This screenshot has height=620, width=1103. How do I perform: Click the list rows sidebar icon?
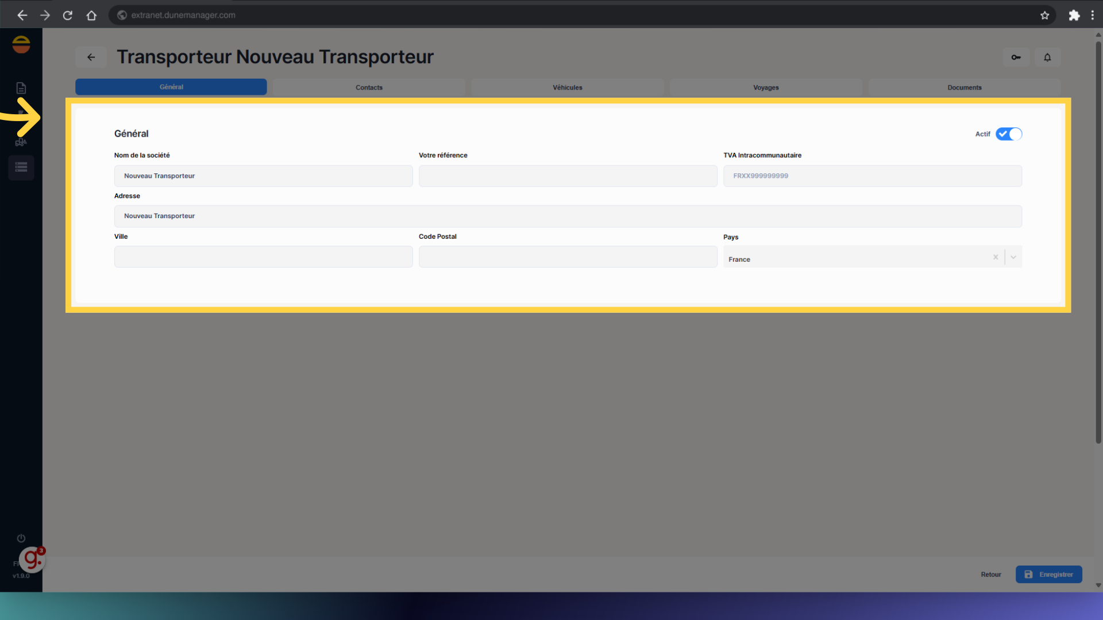[21, 168]
